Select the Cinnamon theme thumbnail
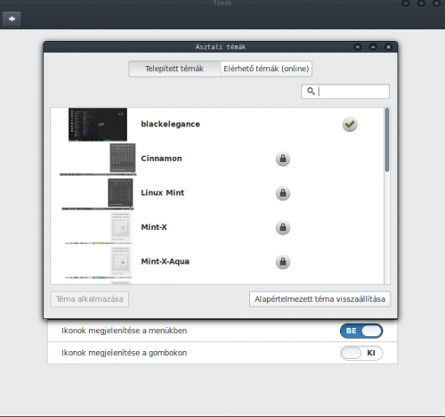The image size is (445, 417). point(98,159)
